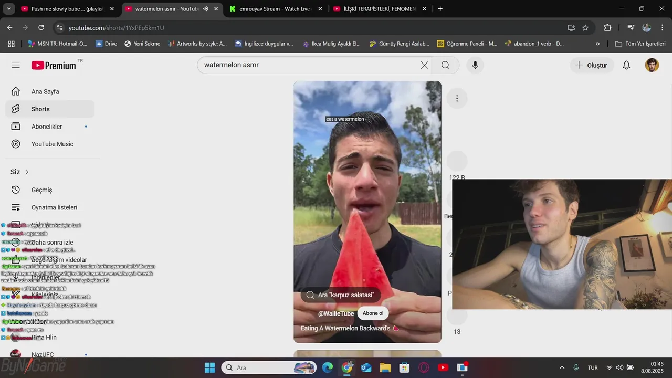Click Oluştur create button
This screenshot has height=378, width=672.
pos(591,65)
